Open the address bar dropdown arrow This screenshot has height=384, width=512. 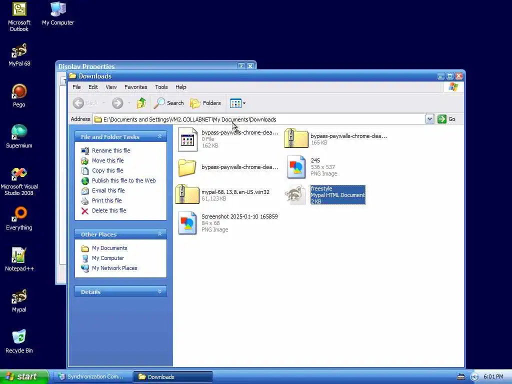pyautogui.click(x=429, y=119)
